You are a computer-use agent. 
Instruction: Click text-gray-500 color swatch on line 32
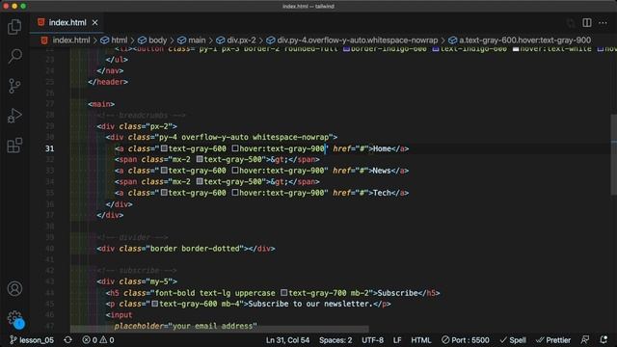tap(200, 159)
